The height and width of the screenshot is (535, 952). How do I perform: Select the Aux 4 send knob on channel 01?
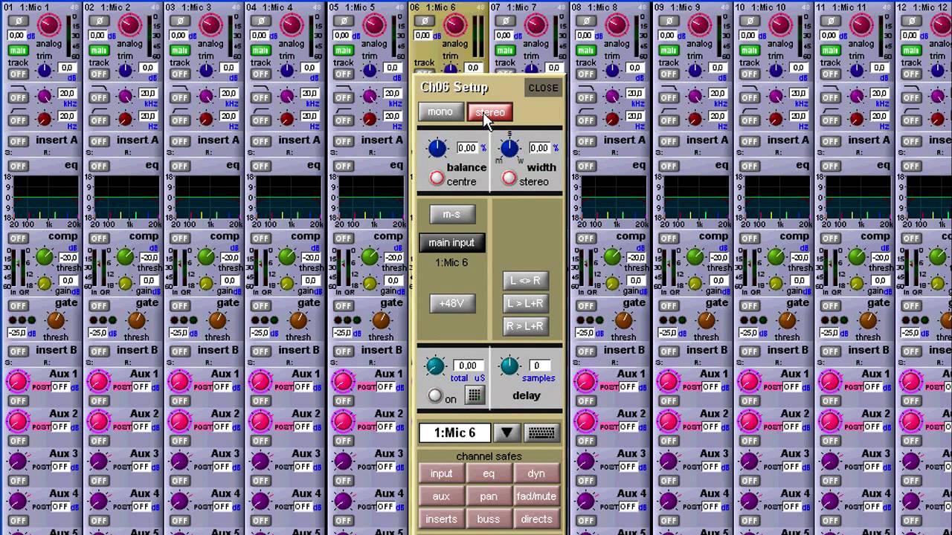click(17, 502)
